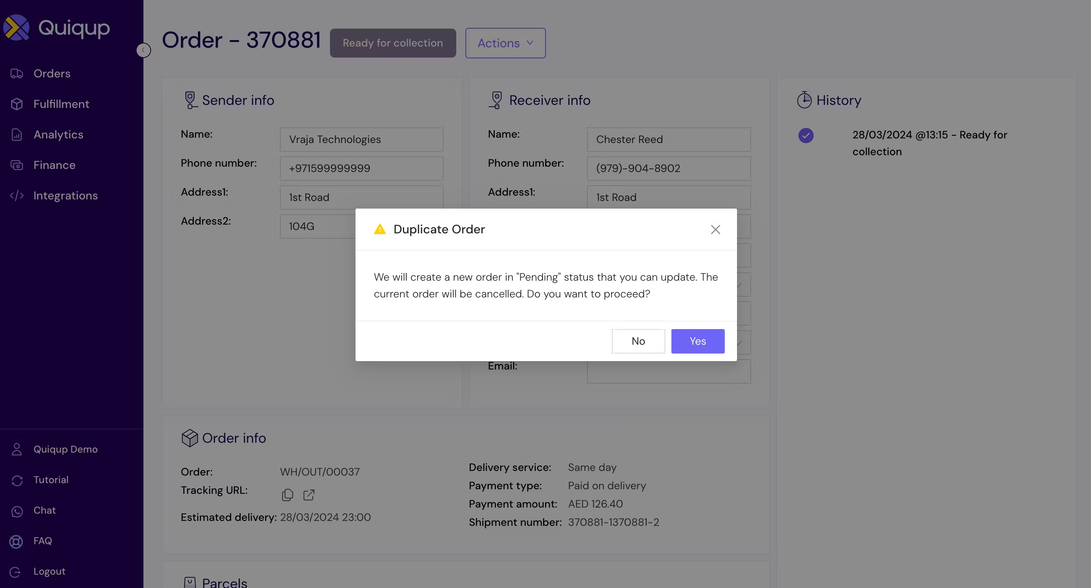Image resolution: width=1091 pixels, height=588 pixels.
Task: Click the Finance wallet icon
Action: 16,165
